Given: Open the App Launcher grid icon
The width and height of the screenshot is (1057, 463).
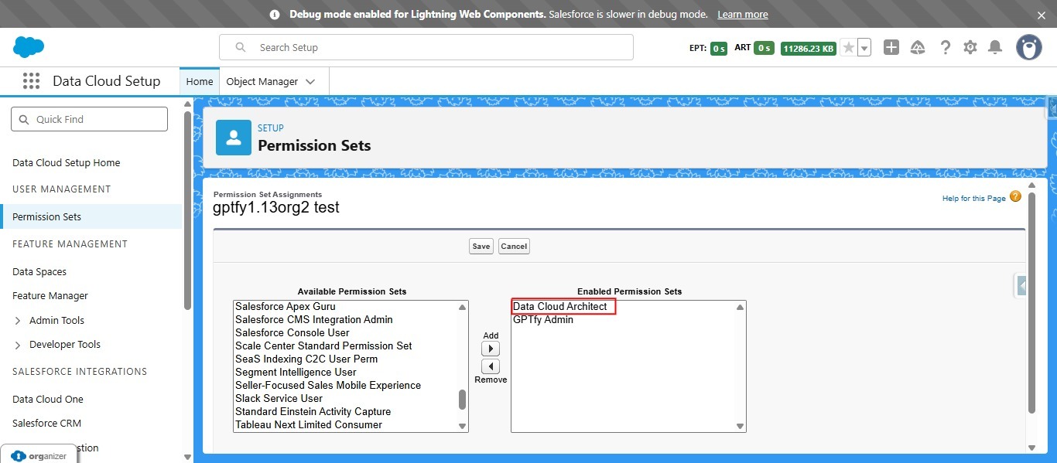Looking at the screenshot, I should point(31,81).
